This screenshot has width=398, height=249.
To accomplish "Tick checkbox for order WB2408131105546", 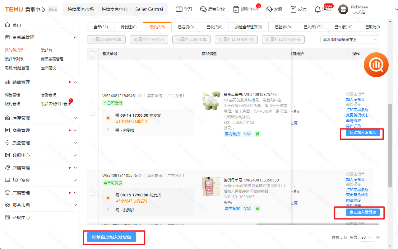I will coord(93,194).
